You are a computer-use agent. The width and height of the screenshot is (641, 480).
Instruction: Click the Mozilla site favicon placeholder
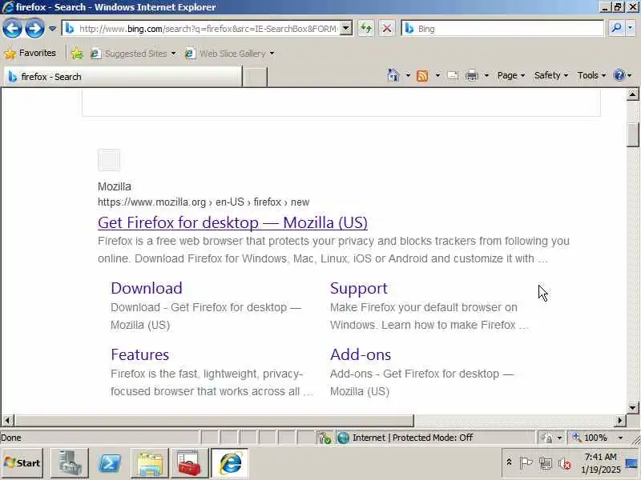click(x=109, y=159)
